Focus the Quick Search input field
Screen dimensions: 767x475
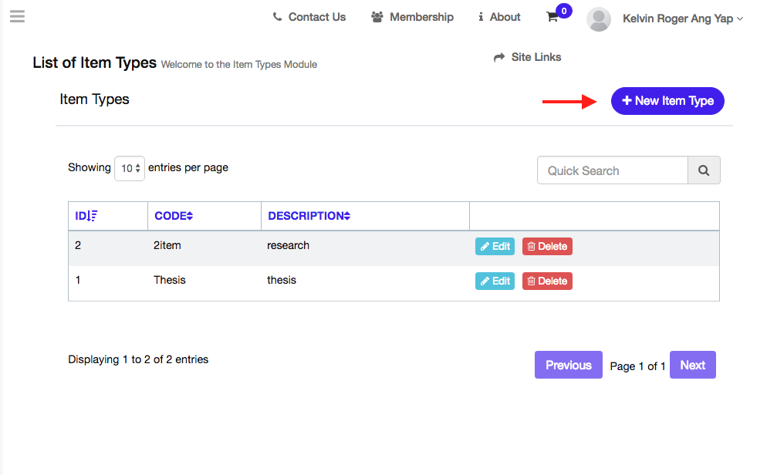613,170
